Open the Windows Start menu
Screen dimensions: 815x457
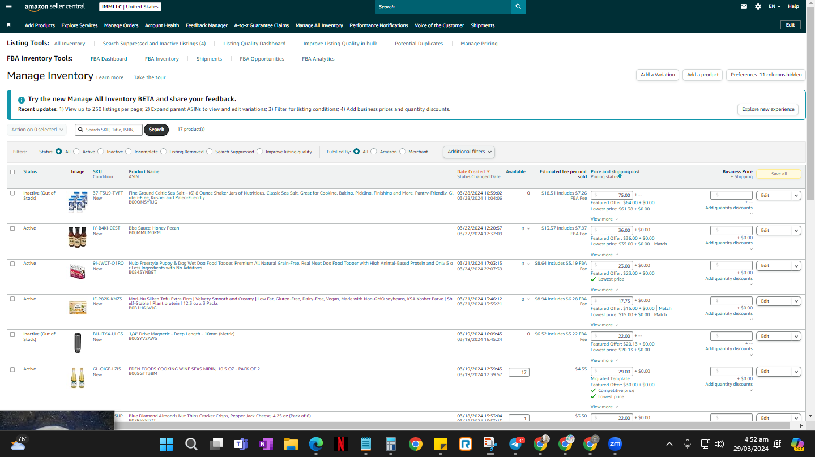tap(166, 444)
